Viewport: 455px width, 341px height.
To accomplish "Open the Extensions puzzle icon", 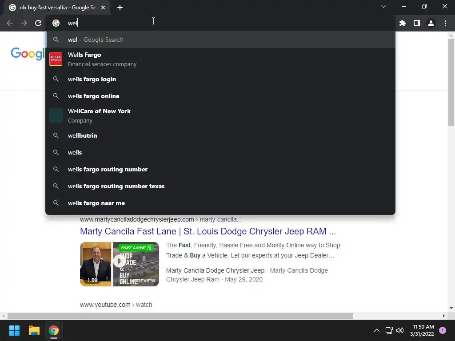I will click(x=402, y=23).
